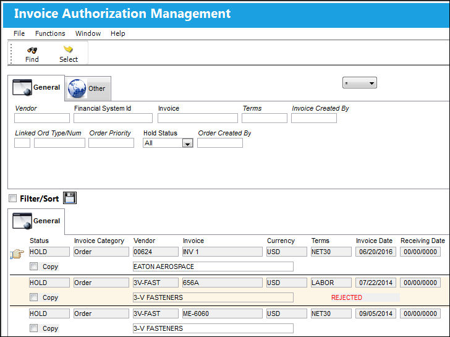The height and width of the screenshot is (337, 450).
Task: Click the save floppy disk icon beside Filter/Sort
Action: (x=70, y=198)
